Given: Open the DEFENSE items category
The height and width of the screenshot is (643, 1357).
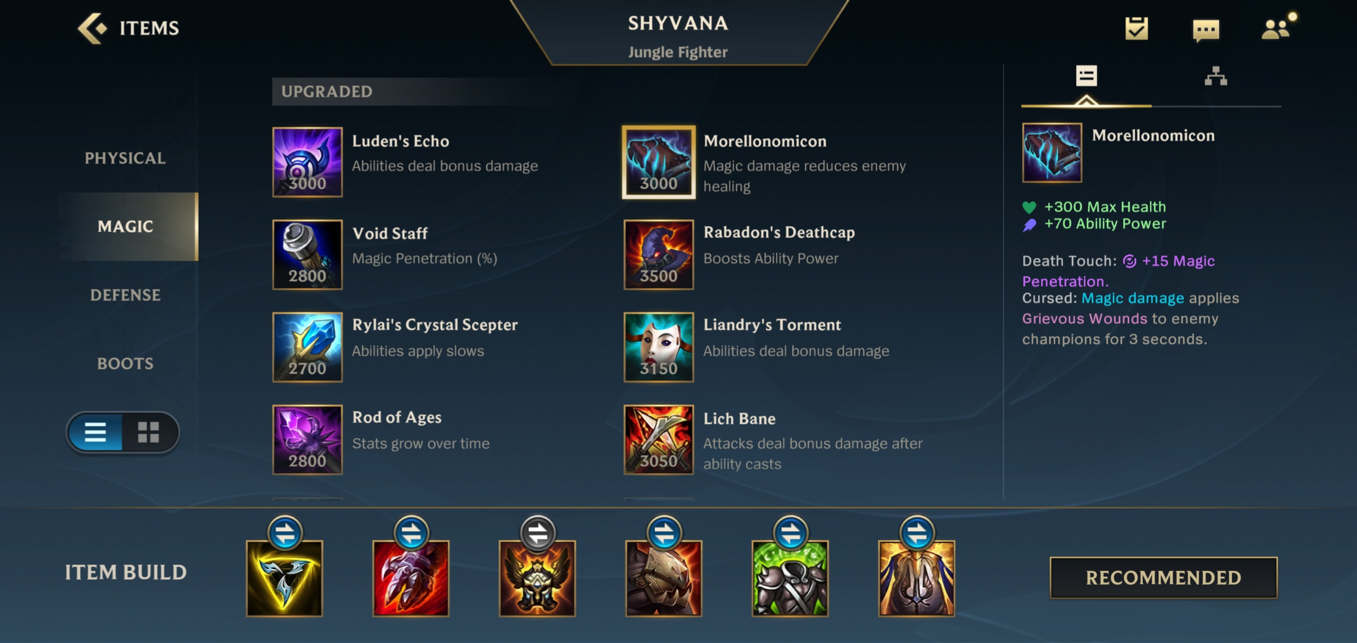Looking at the screenshot, I should pyautogui.click(x=125, y=295).
